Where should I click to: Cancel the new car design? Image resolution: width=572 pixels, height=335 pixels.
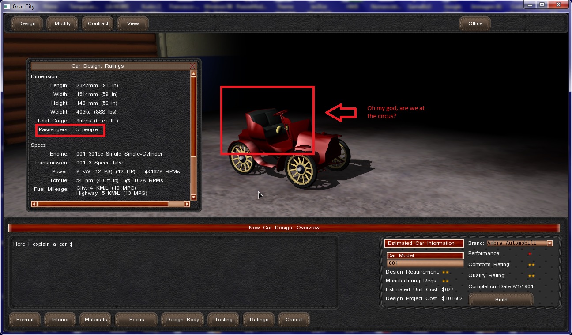pyautogui.click(x=294, y=320)
